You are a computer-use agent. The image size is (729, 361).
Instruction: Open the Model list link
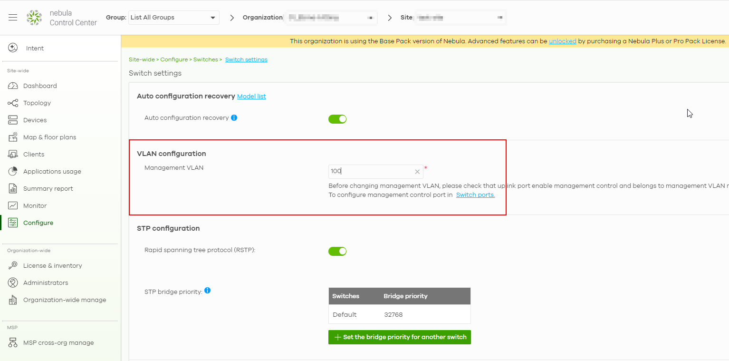click(251, 97)
